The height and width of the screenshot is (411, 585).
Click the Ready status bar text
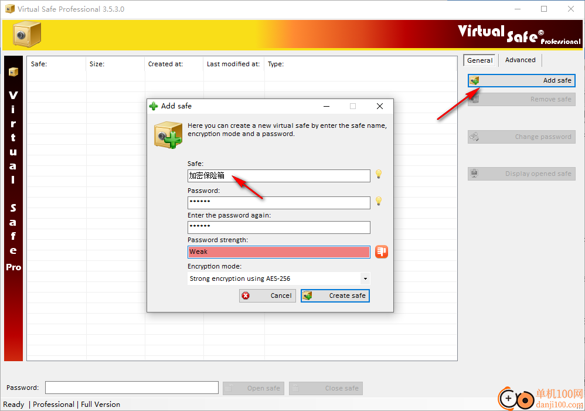click(13, 405)
